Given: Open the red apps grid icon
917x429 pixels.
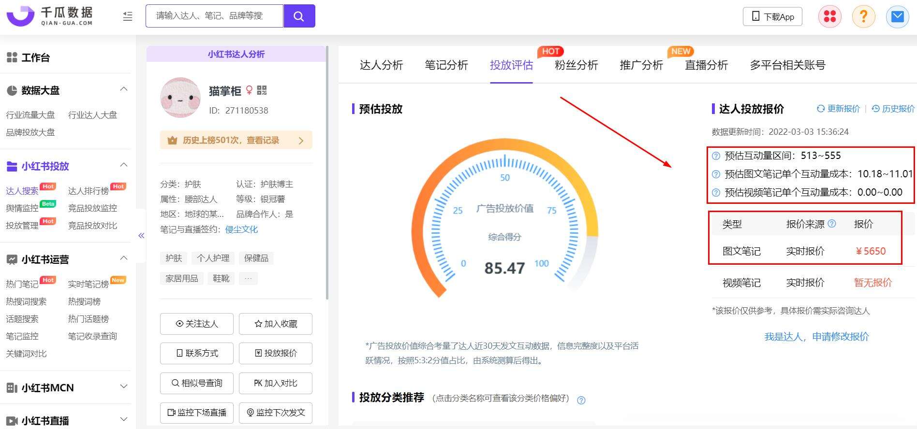Looking at the screenshot, I should (x=830, y=16).
